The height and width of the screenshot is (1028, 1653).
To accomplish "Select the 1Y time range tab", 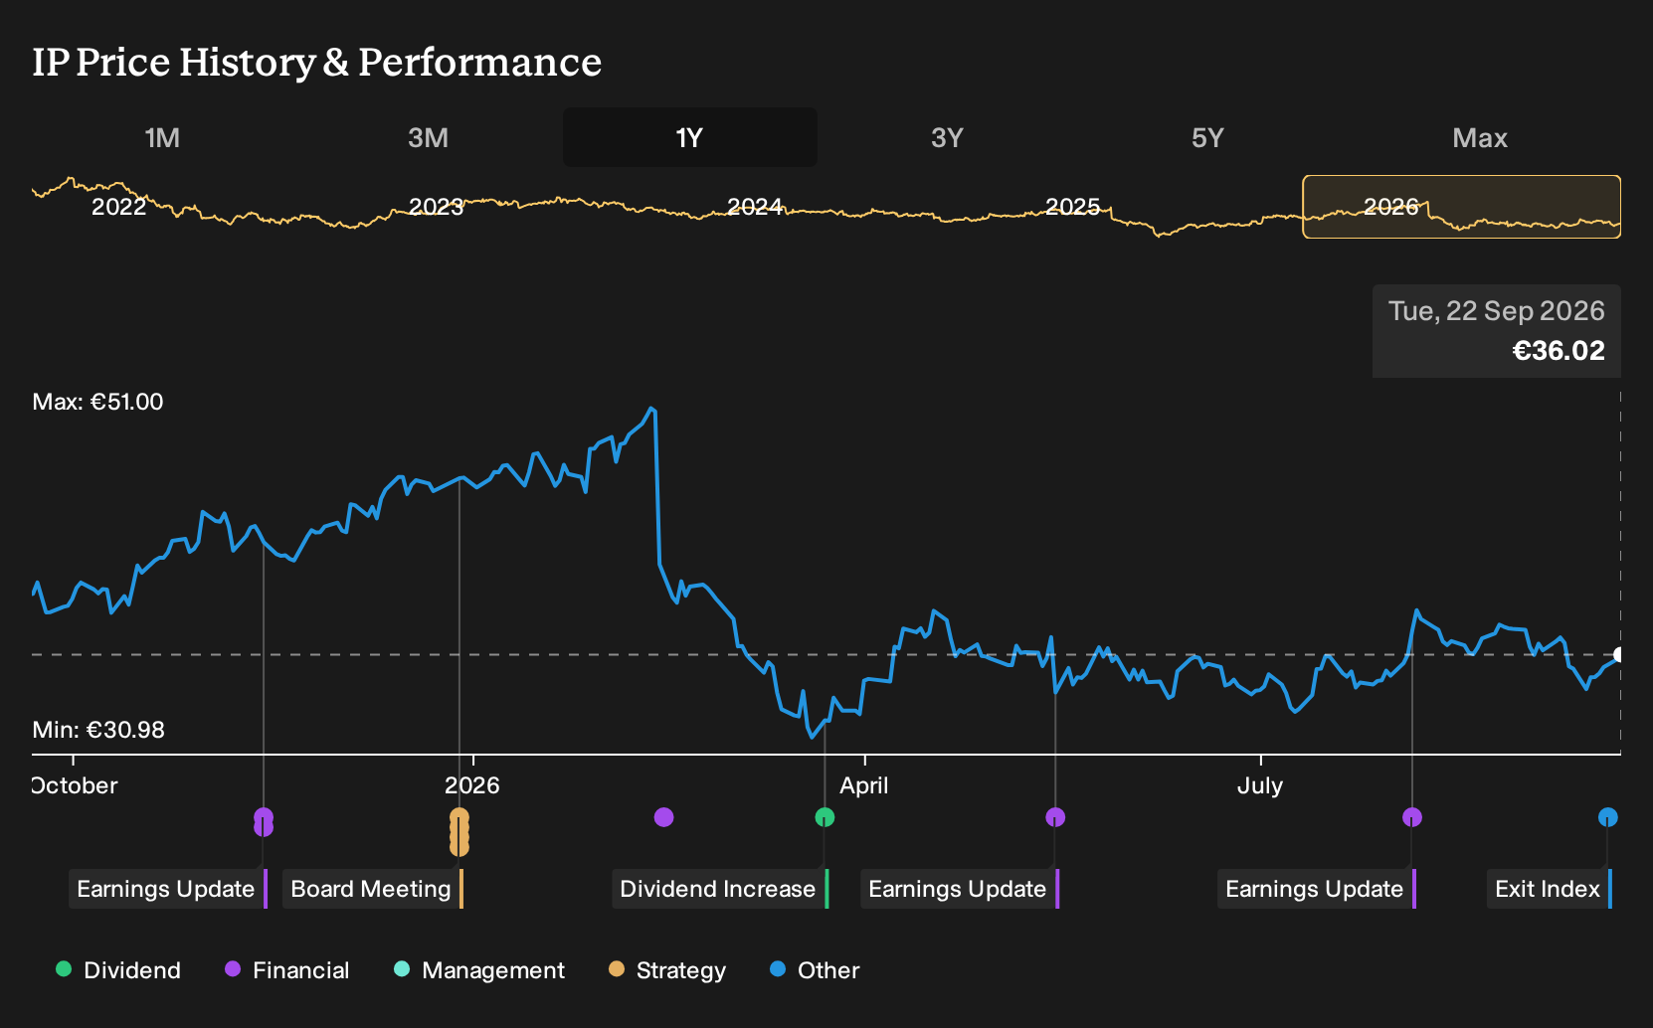I will [x=690, y=137].
